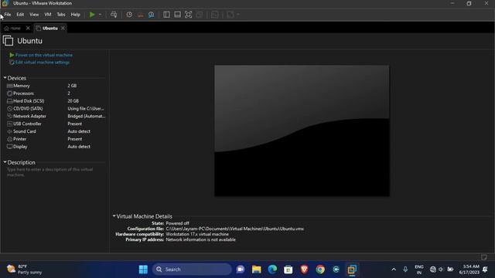The image size is (495, 278).
Task: Click Workstation 17.x virtual machine text
Action: 197,234
